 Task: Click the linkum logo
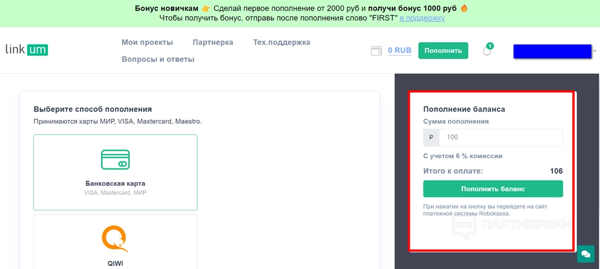coord(27,50)
